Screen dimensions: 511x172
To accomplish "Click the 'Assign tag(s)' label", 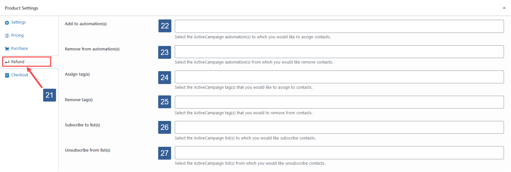I will click(x=77, y=74).
